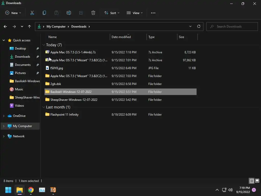This screenshot has width=261, height=196.
Task: Click in the Search Downloads field
Action: pos(232,27)
